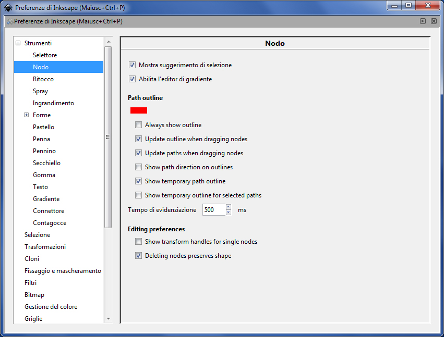Maximize the preferences window
This screenshot has height=337, width=444.
coord(409,6)
